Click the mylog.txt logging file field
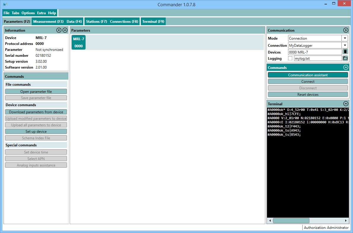This screenshot has width=353, height=233. (x=317, y=58)
